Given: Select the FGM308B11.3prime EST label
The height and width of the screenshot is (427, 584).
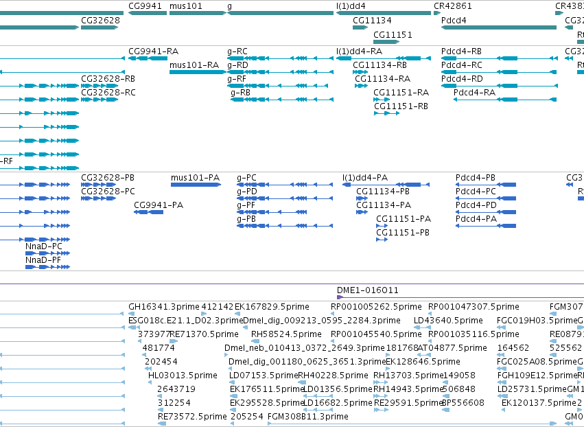Looking at the screenshot, I should click(x=308, y=417).
